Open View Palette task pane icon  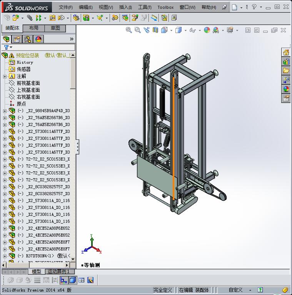click(286, 80)
